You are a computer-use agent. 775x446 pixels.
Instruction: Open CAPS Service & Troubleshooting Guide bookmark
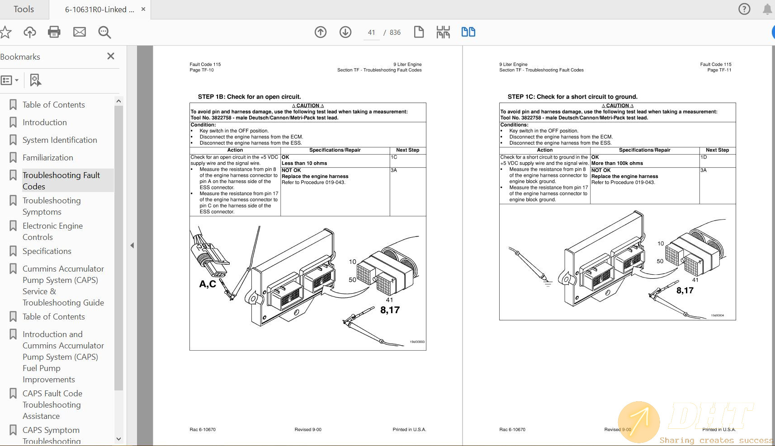pyautogui.click(x=63, y=286)
